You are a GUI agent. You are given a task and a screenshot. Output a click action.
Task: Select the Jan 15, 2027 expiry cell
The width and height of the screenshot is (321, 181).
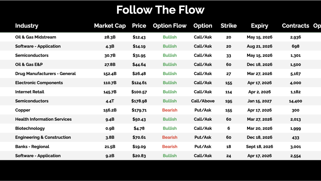259,101
